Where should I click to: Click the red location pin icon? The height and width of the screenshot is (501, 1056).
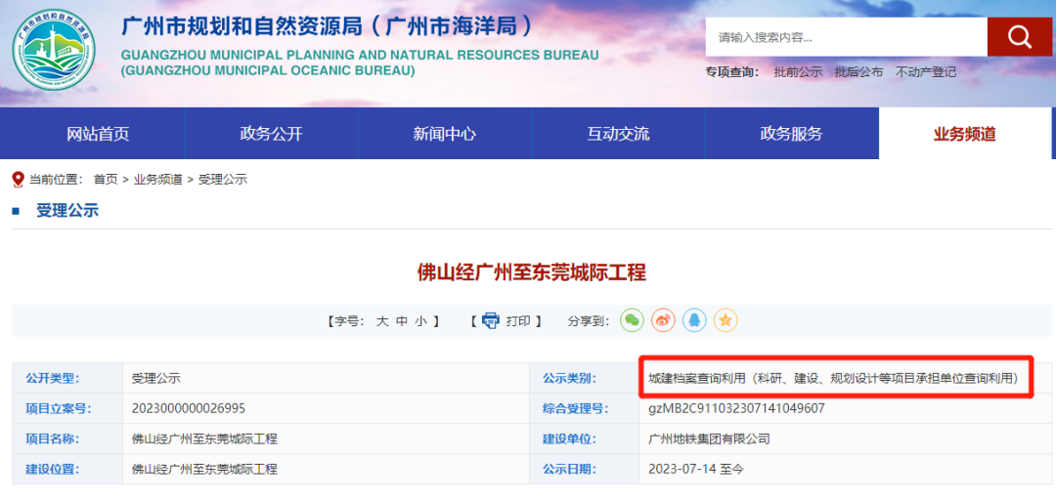click(x=19, y=180)
